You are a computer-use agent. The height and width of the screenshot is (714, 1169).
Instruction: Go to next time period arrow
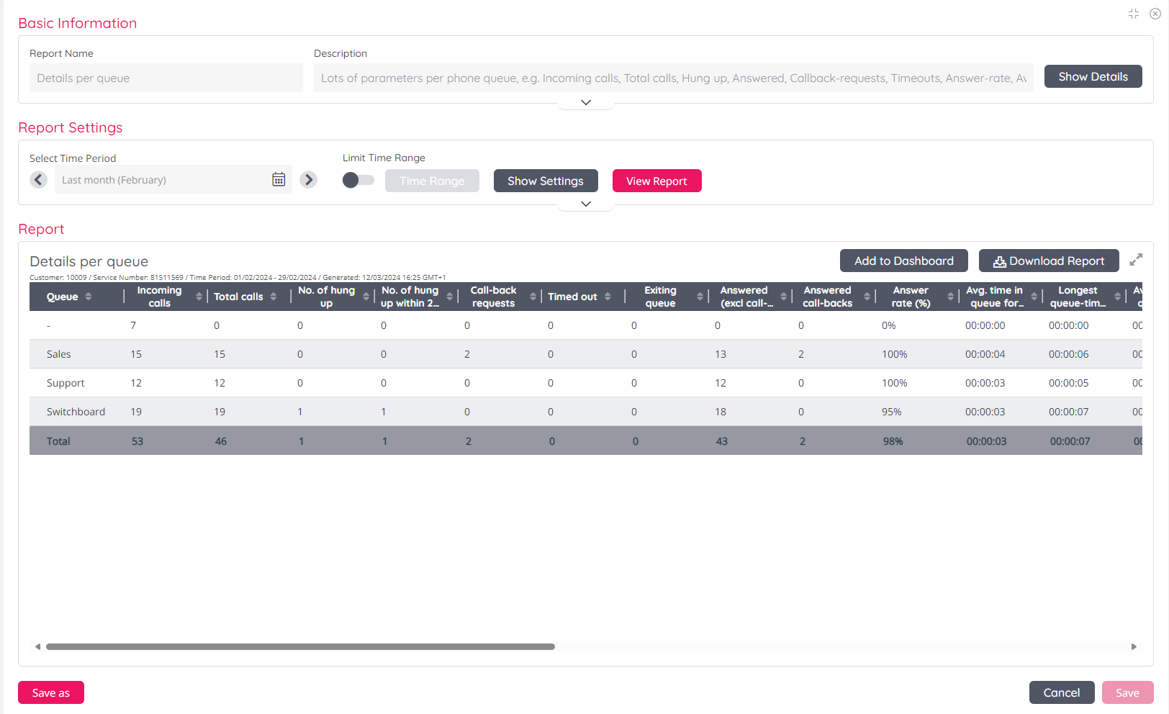point(309,180)
